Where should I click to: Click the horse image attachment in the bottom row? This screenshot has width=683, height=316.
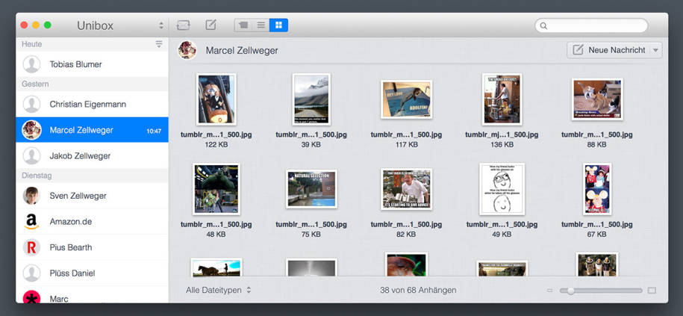point(216,267)
